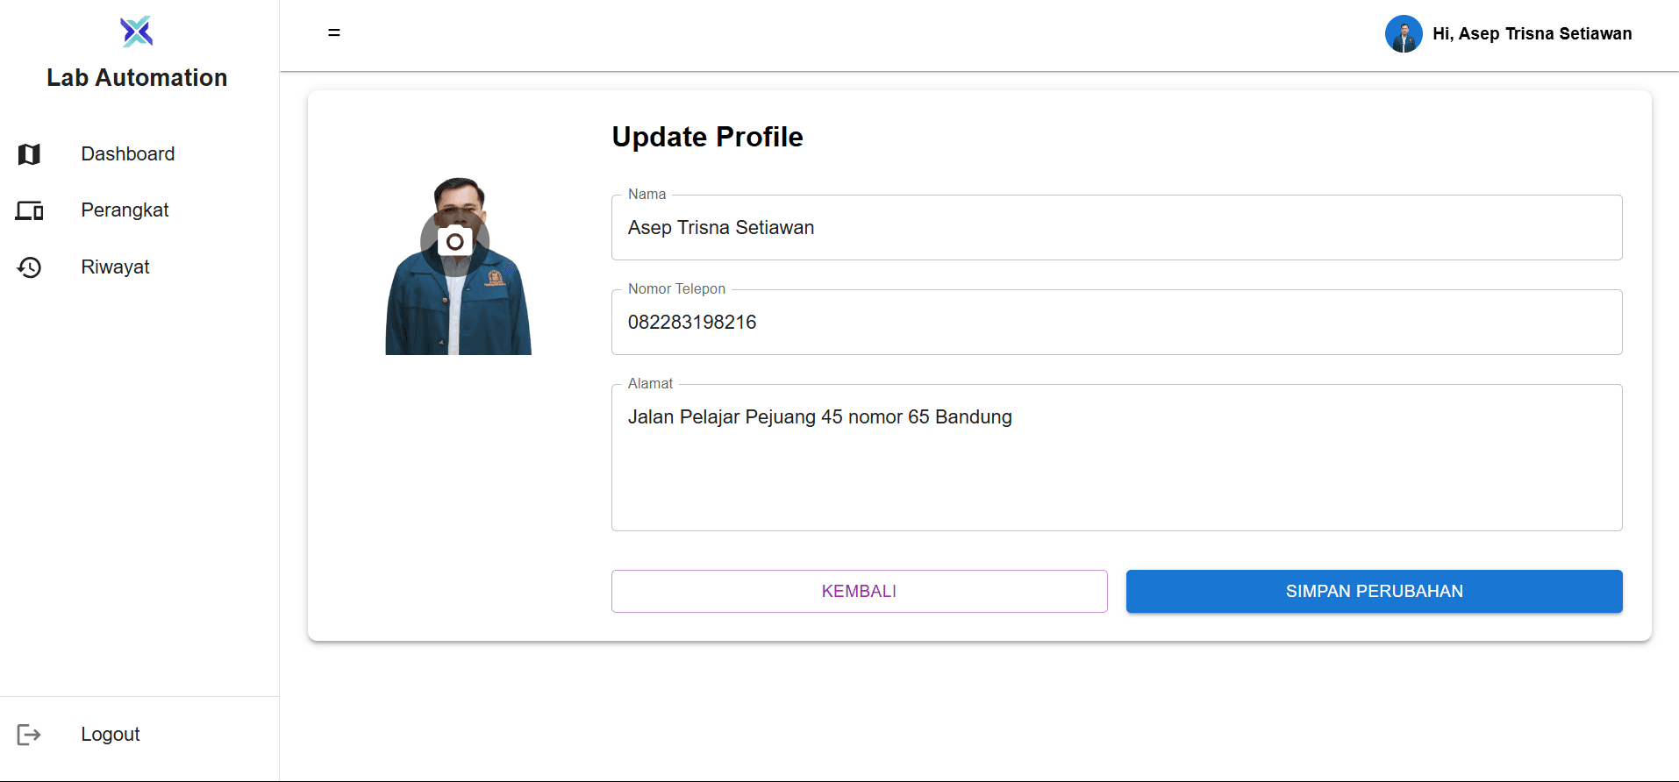1679x782 pixels.
Task: Open the Riwayat menu item
Action: [x=115, y=267]
